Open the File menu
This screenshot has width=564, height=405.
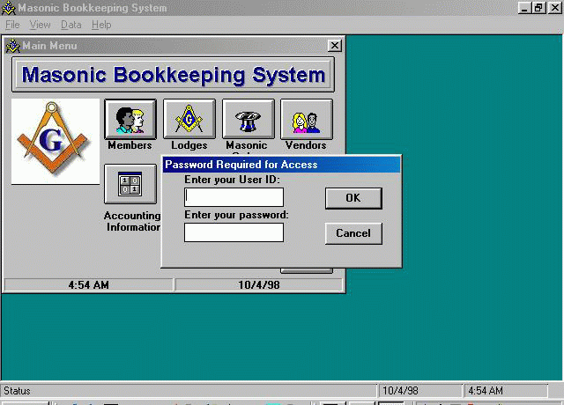tap(12, 25)
